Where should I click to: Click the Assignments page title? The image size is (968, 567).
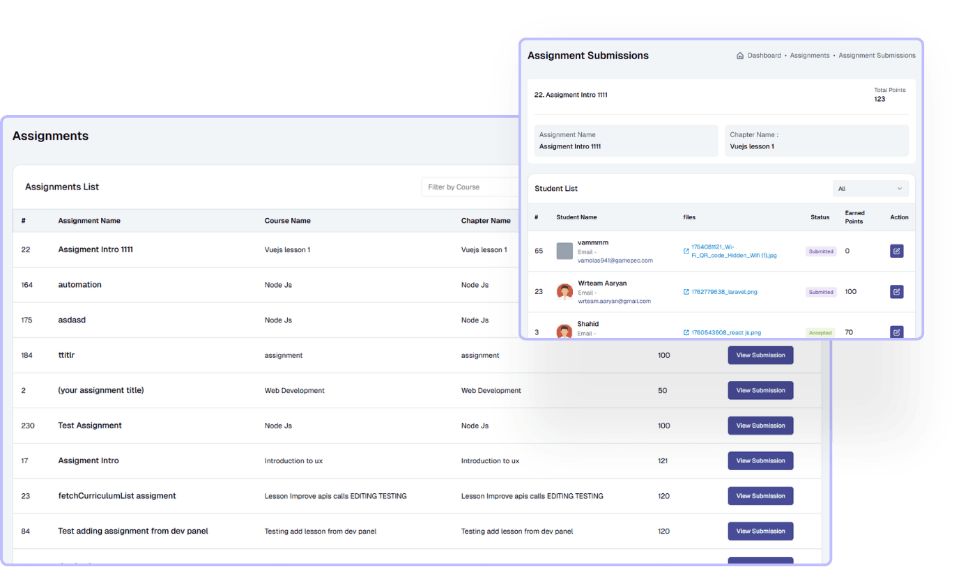tap(50, 136)
